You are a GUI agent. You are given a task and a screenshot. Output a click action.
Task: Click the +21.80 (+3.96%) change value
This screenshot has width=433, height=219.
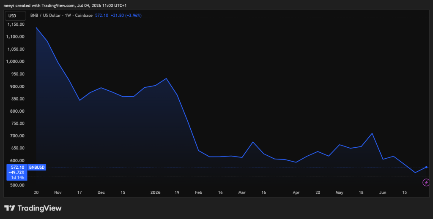(x=126, y=16)
